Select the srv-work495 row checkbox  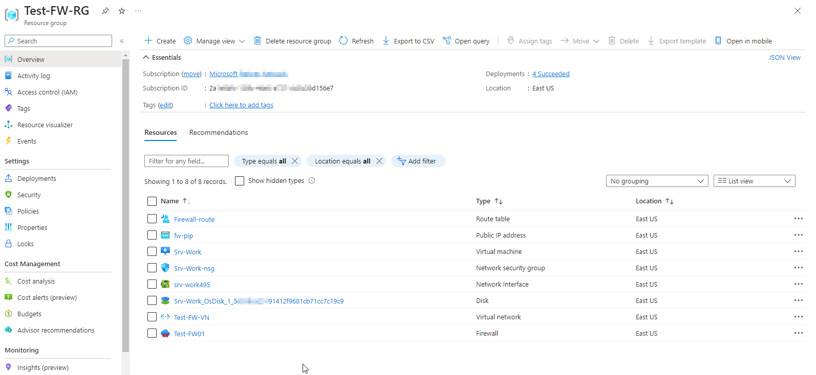point(152,284)
